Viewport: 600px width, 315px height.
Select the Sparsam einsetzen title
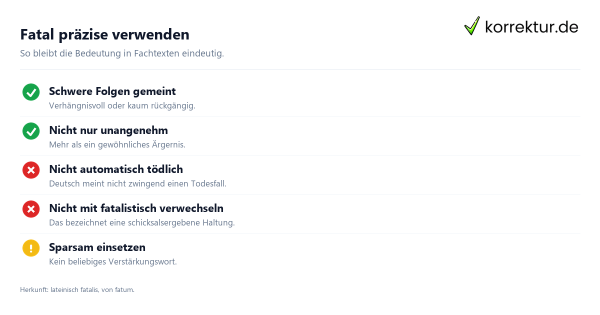[x=97, y=247]
